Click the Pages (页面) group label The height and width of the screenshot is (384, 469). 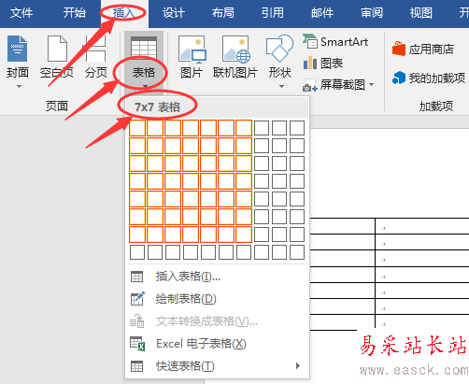[x=57, y=107]
